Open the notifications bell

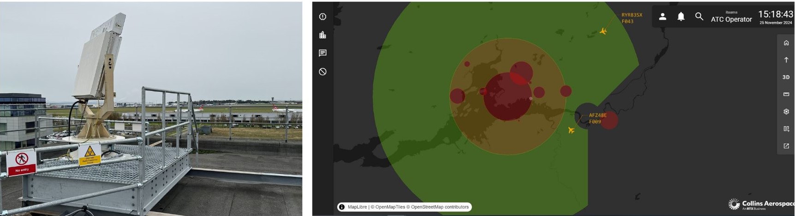point(681,17)
